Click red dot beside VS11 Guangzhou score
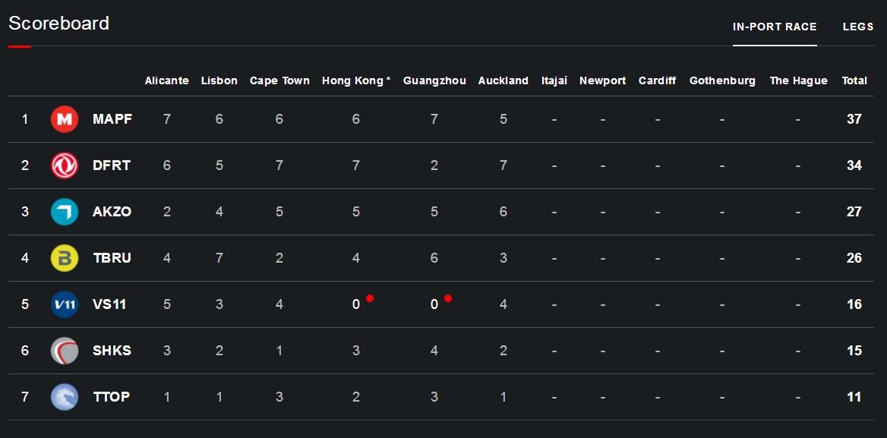The width and height of the screenshot is (887, 438). click(x=448, y=298)
